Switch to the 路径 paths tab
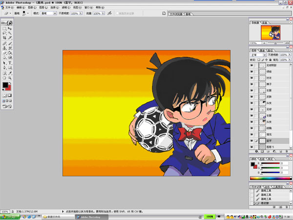The width and height of the screenshot is (293, 220). pyautogui.click(x=270, y=50)
